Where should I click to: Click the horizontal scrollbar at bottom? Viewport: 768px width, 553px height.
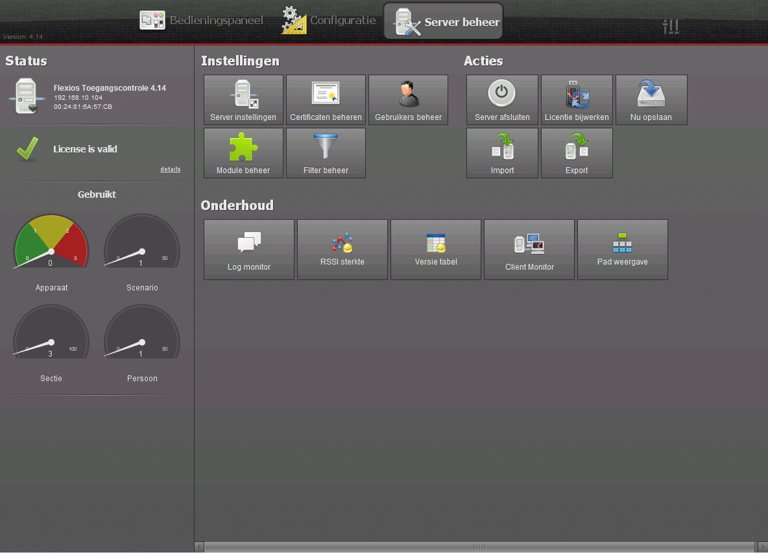[x=479, y=547]
